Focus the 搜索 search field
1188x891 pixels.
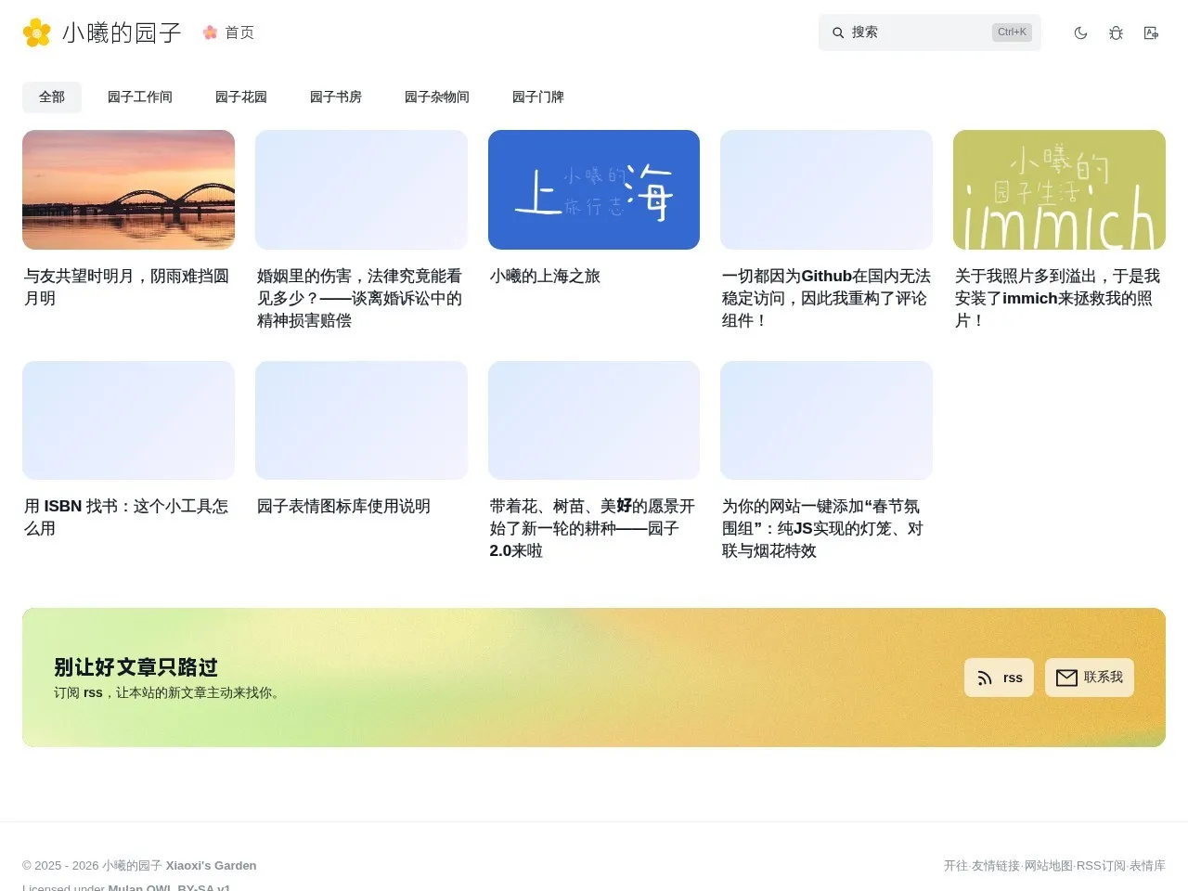tap(930, 32)
